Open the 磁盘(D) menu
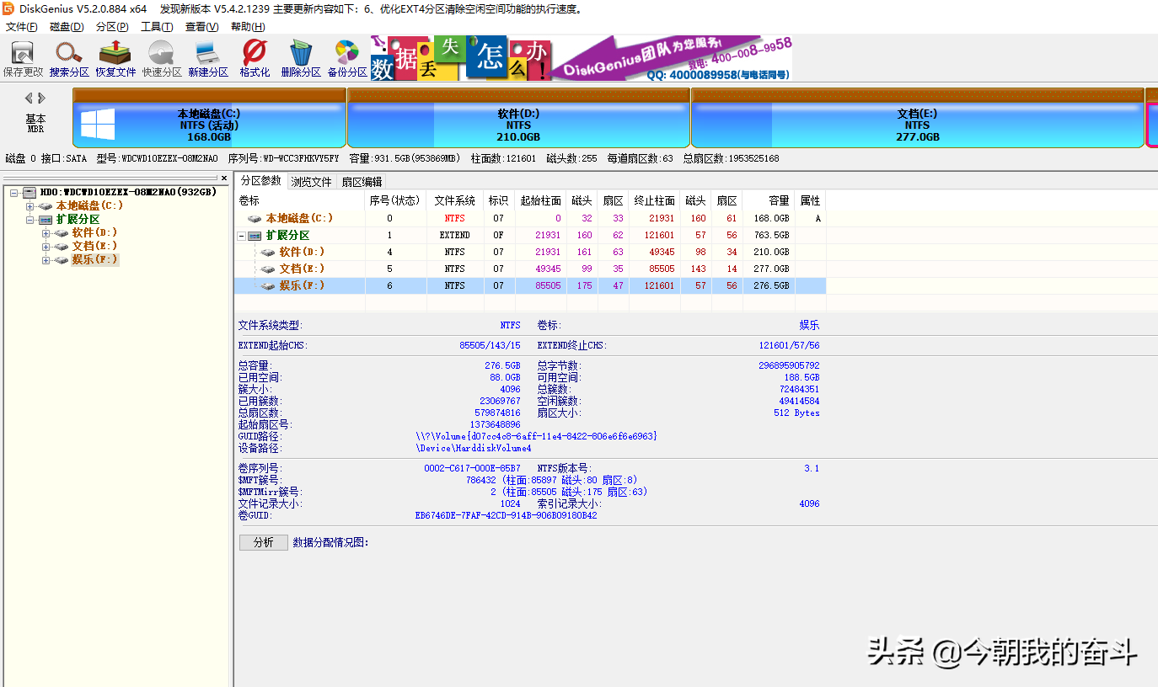The width and height of the screenshot is (1158, 687). (67, 26)
